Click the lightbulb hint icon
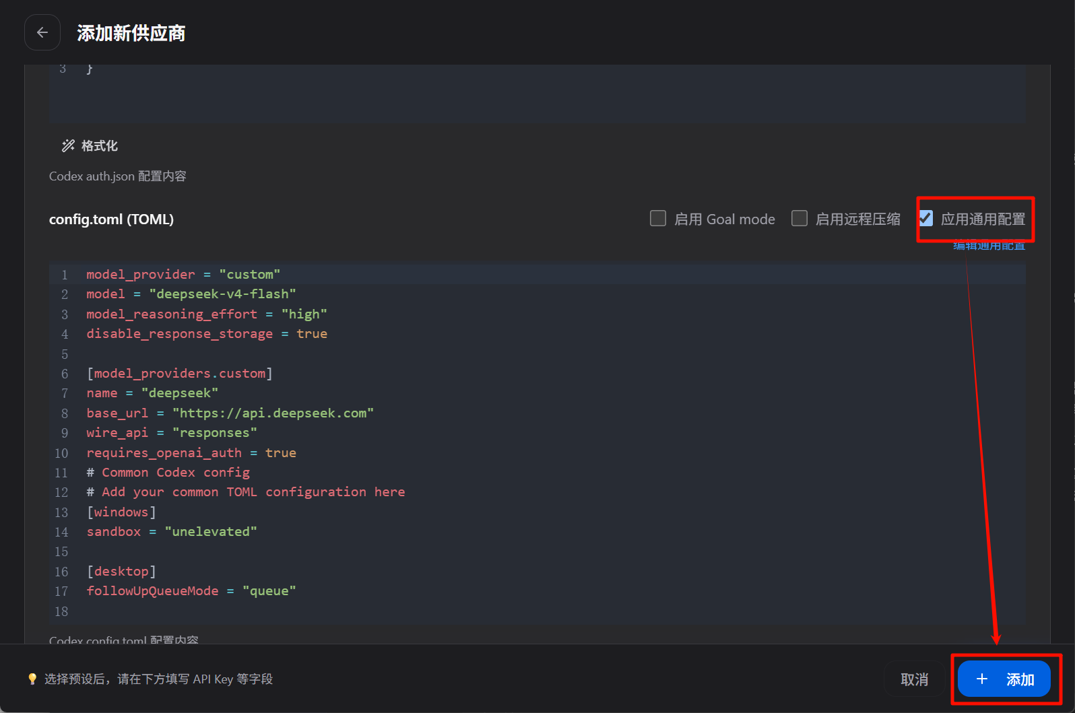The height and width of the screenshot is (713, 1075). point(32,679)
